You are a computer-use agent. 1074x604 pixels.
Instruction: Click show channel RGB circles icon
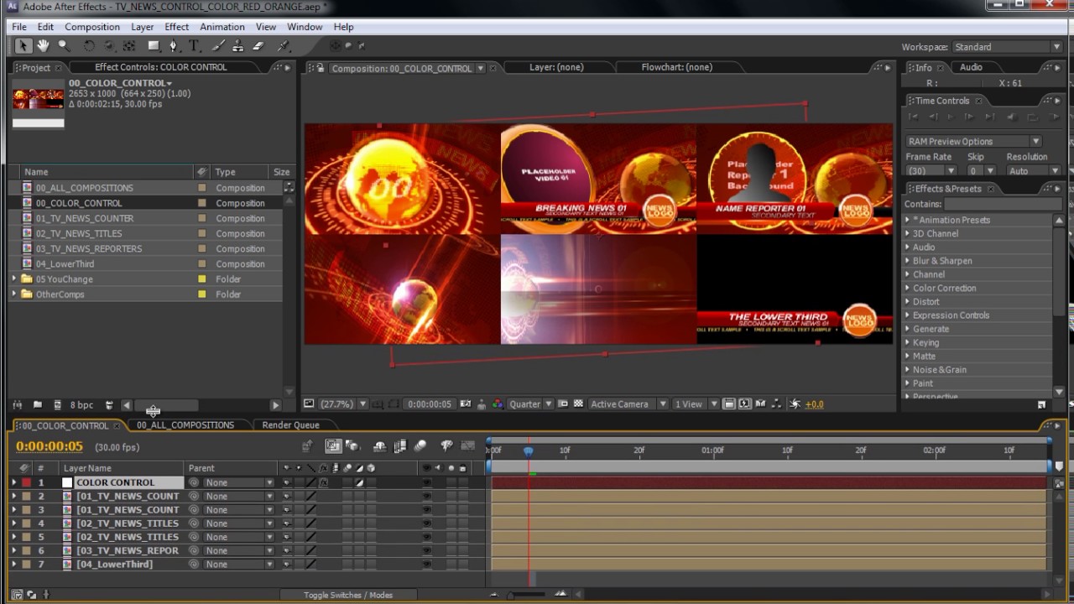(x=497, y=404)
